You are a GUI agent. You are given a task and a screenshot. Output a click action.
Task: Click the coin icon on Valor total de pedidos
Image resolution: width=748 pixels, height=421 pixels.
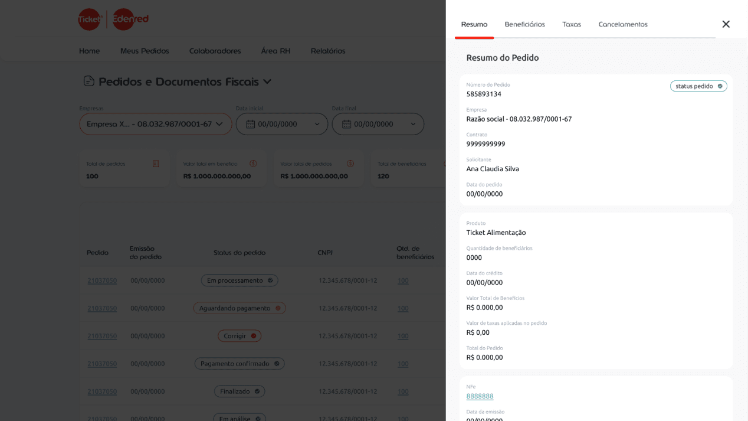click(350, 164)
